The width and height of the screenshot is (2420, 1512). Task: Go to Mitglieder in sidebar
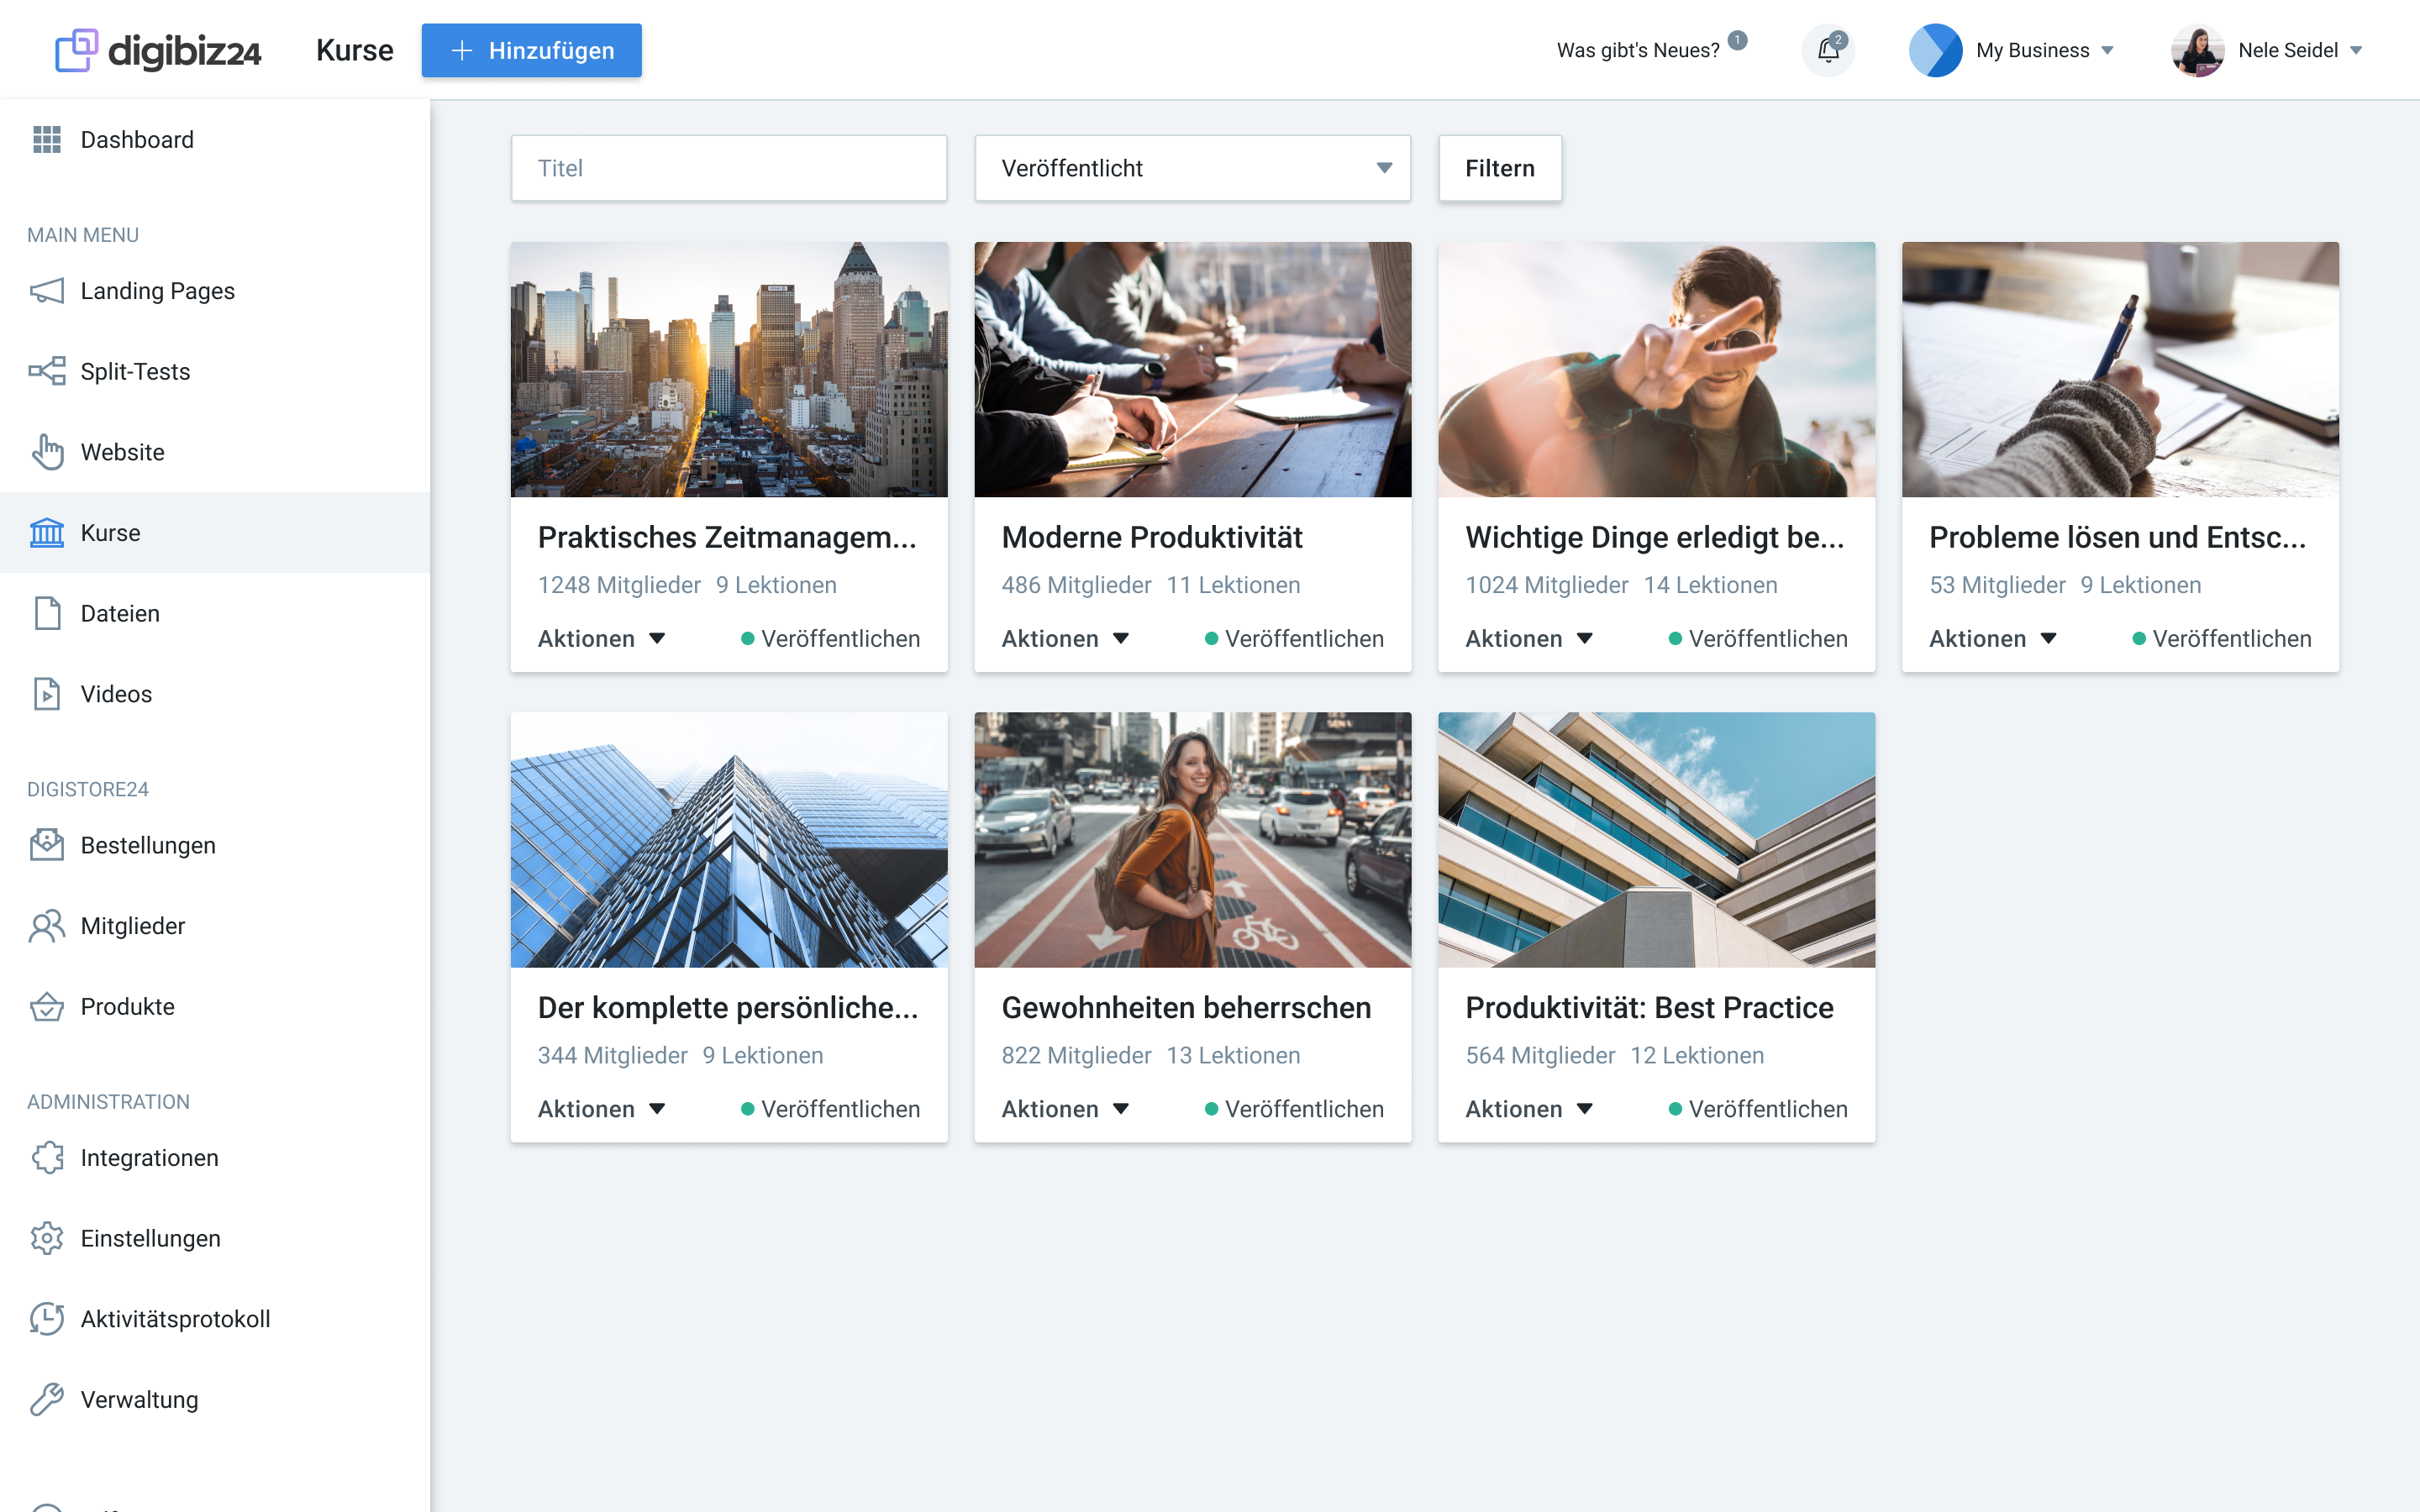click(x=132, y=926)
